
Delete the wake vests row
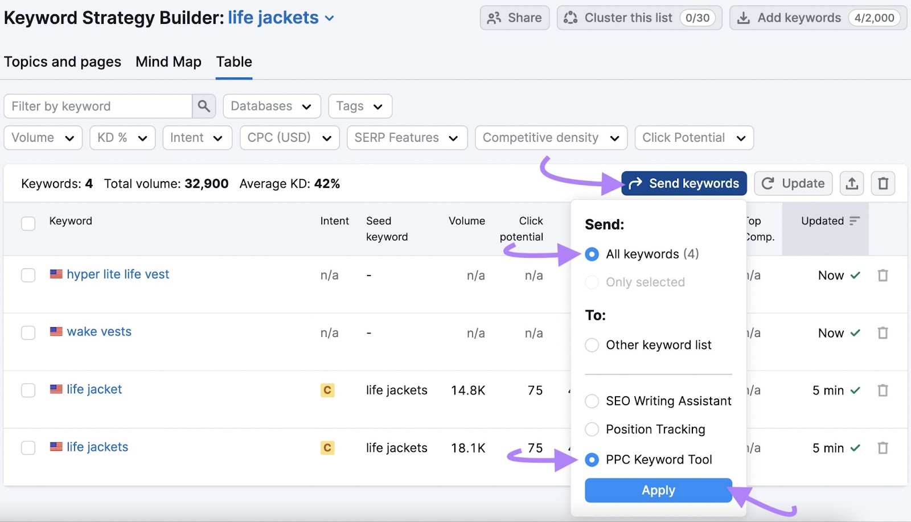click(x=883, y=333)
